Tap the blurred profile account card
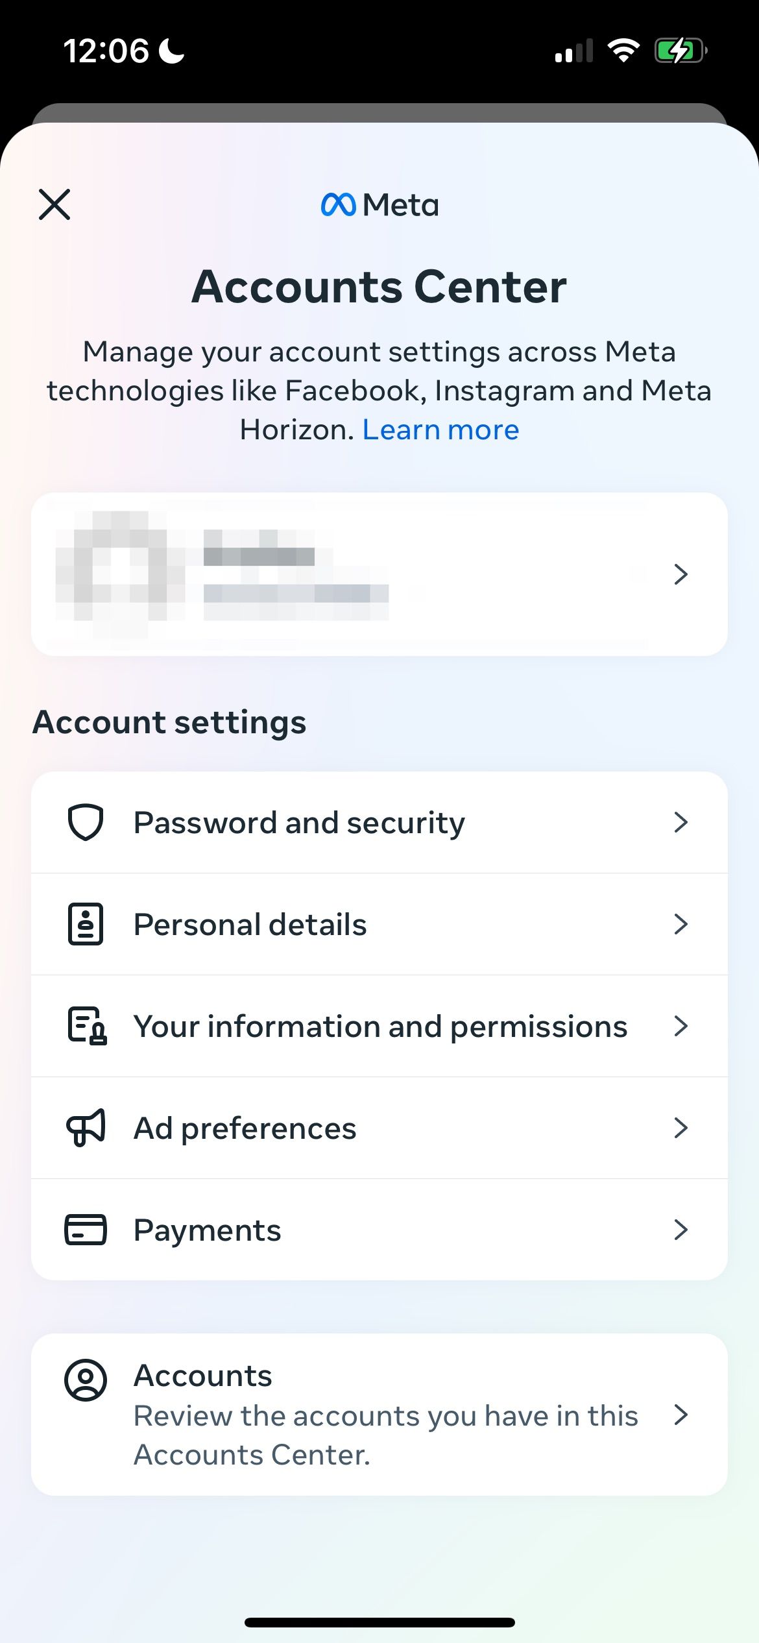The image size is (759, 1643). pos(324,574)
